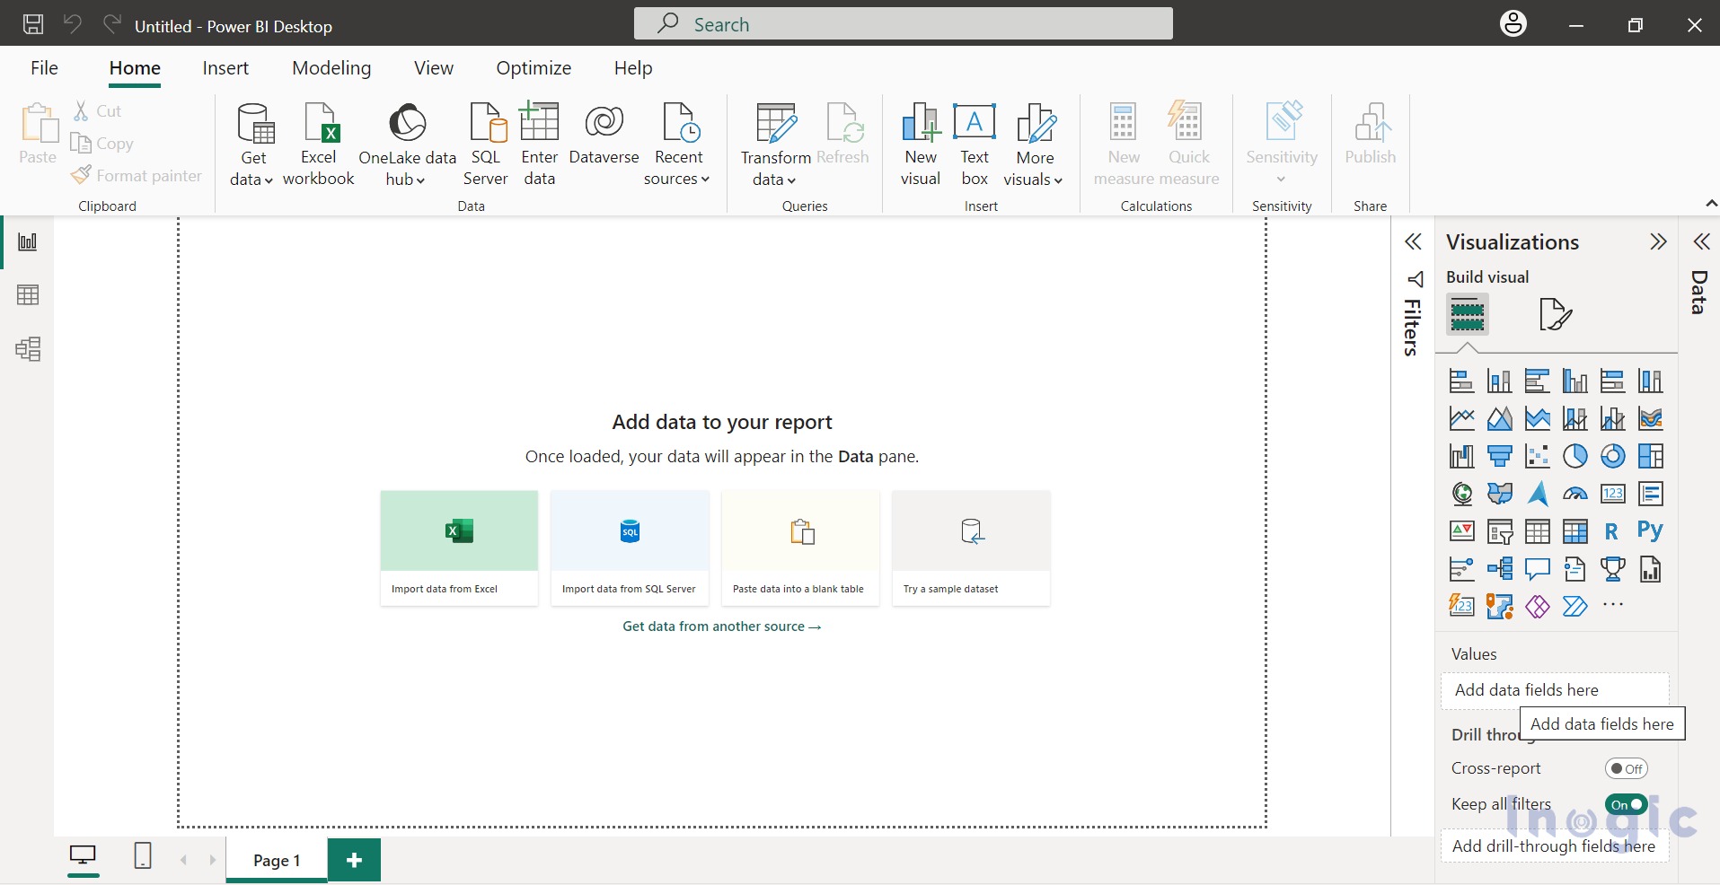Viewport: 1720px width, 885px height.
Task: Select the Dataverse connector icon
Action: point(604,124)
